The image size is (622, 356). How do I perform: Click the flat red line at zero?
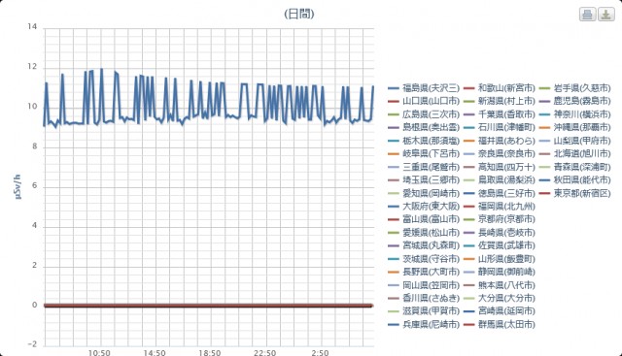[x=208, y=306]
